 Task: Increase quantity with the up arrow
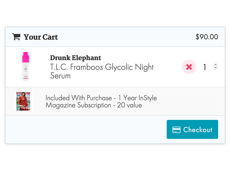tap(216, 65)
